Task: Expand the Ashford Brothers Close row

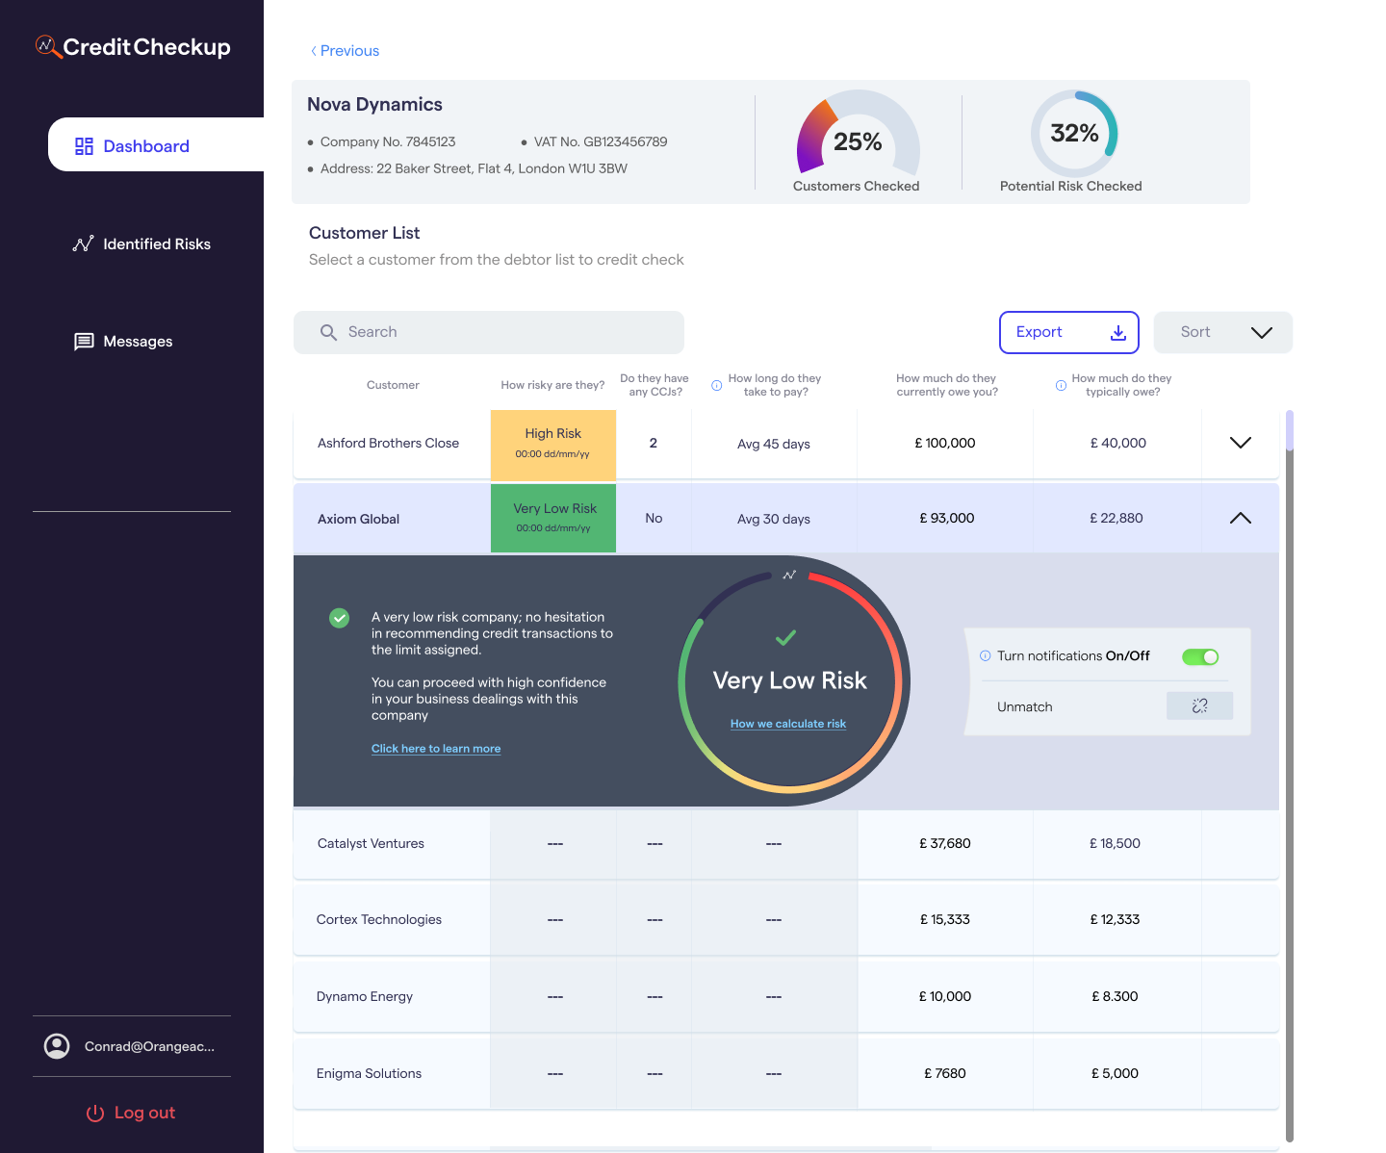Action: coord(1240,443)
